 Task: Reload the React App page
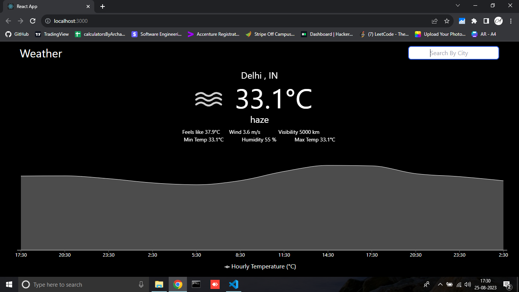coord(33,21)
